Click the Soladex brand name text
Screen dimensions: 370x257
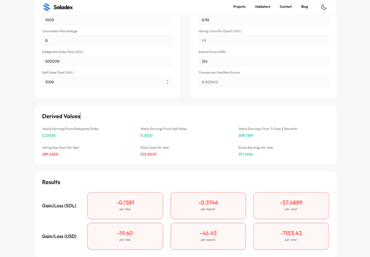click(63, 7)
